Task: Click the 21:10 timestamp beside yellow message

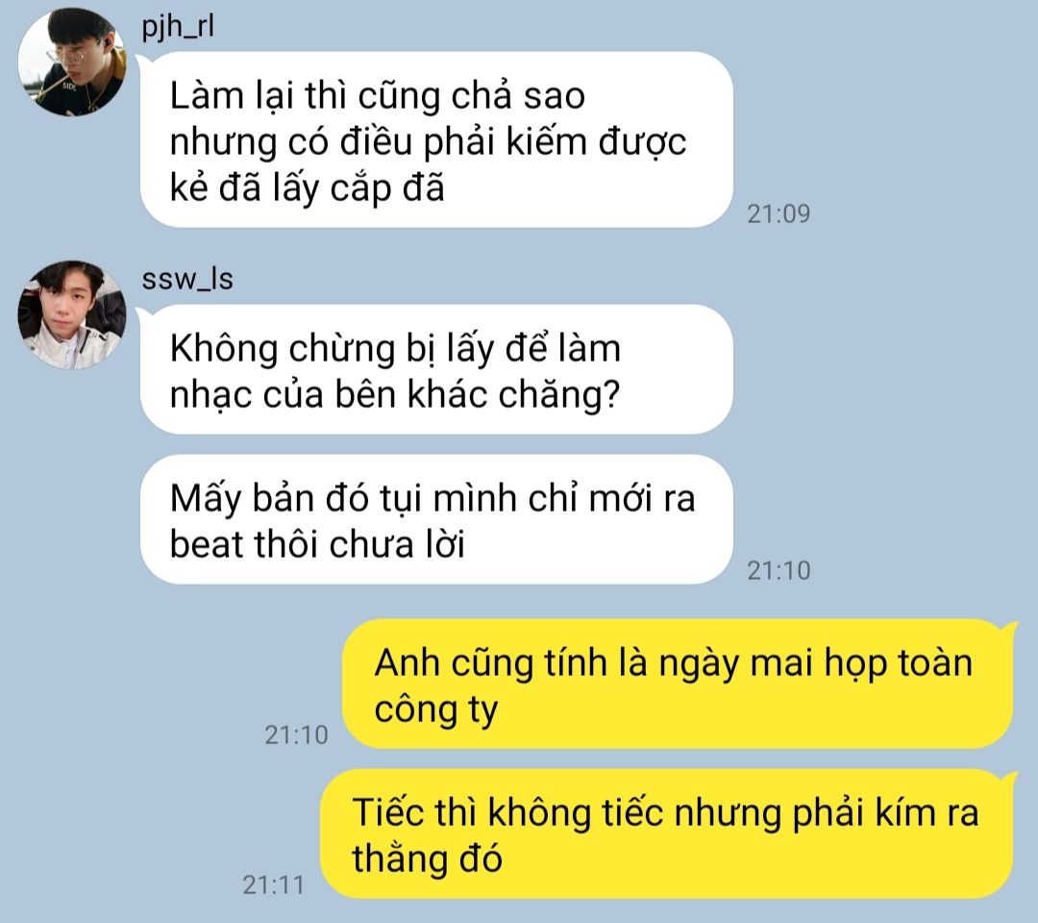Action: click(297, 735)
